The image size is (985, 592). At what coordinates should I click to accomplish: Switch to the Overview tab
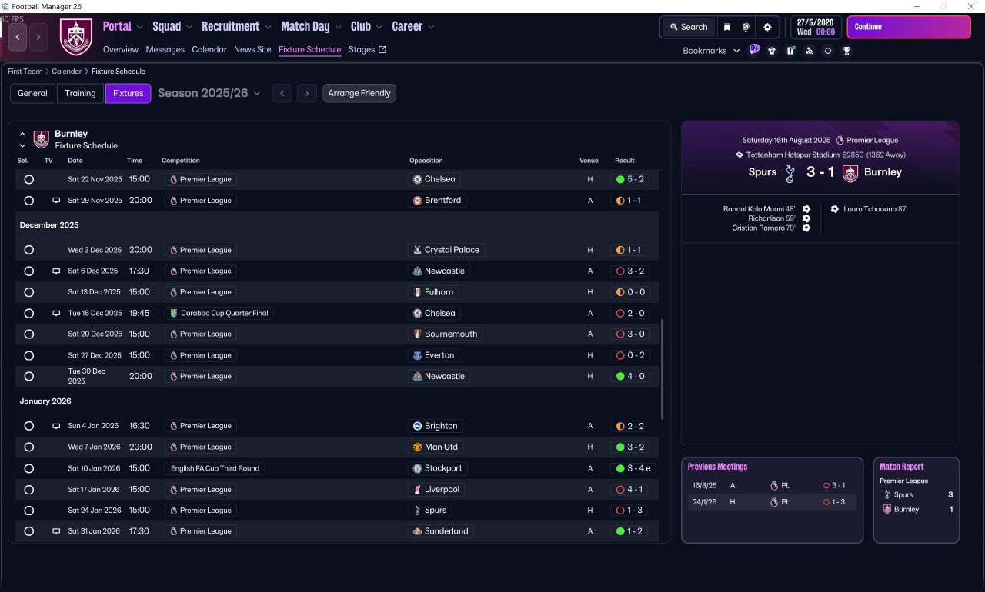coord(121,49)
